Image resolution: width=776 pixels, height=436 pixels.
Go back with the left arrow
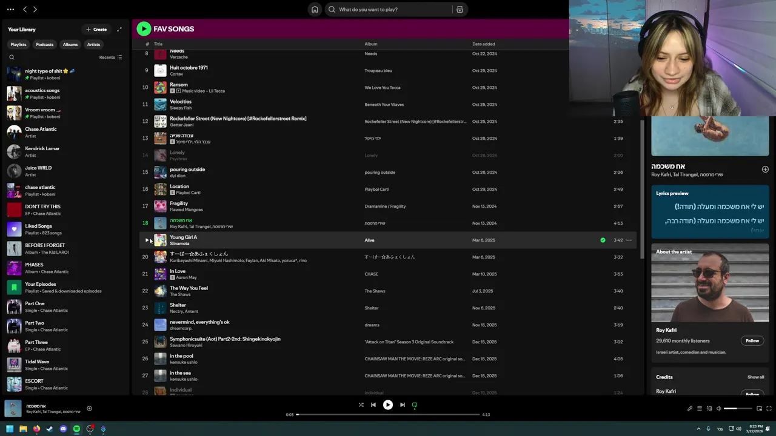click(x=25, y=9)
